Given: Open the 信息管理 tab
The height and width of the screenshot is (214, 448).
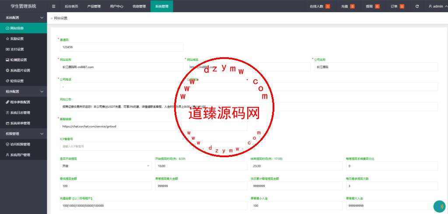Looking at the screenshot, I should (x=139, y=6).
